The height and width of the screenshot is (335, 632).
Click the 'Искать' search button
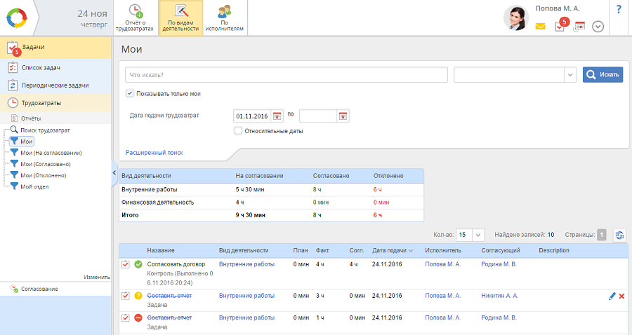[x=602, y=75]
